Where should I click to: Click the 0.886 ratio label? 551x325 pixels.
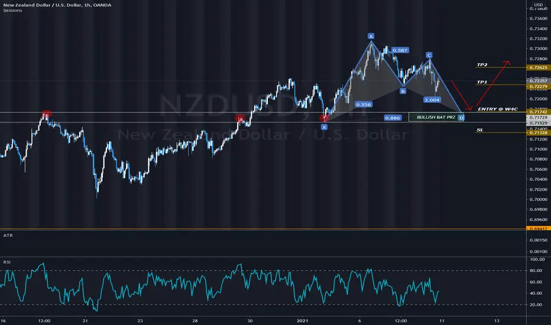pyautogui.click(x=392, y=118)
